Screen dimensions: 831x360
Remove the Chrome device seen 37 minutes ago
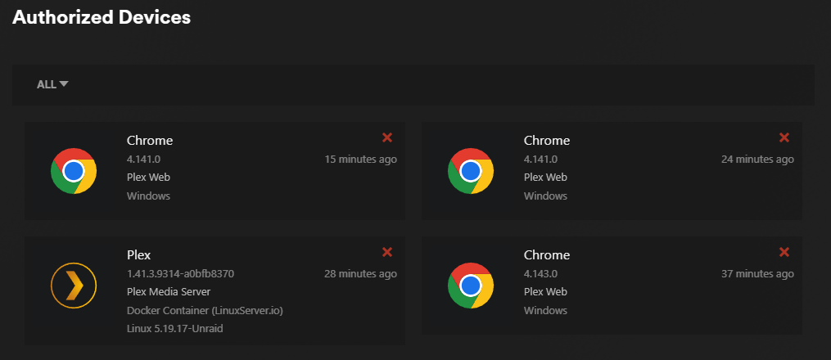[784, 253]
